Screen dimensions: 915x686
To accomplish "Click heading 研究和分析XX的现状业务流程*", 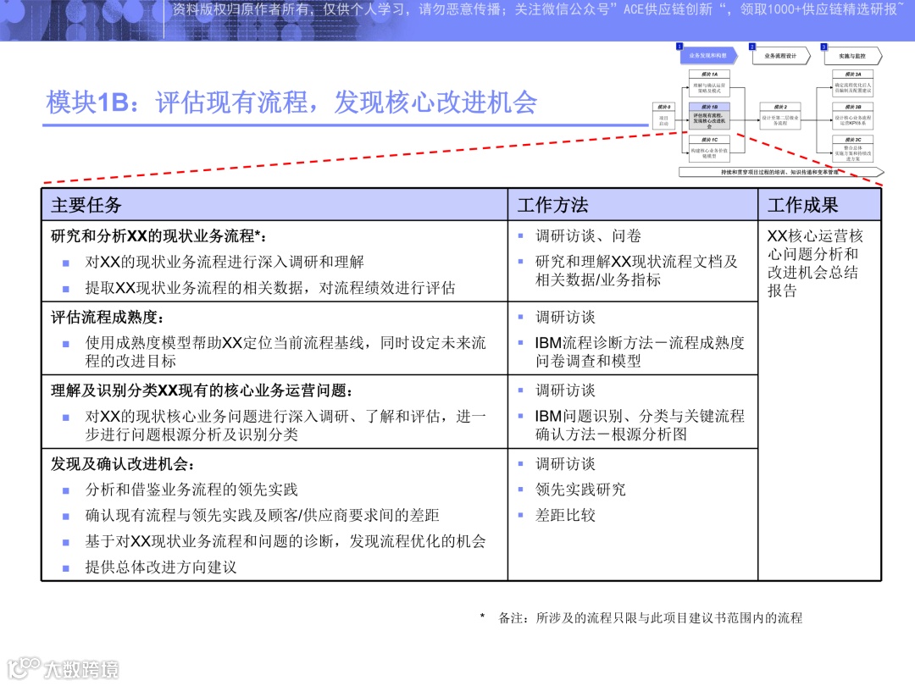I will tap(158, 236).
